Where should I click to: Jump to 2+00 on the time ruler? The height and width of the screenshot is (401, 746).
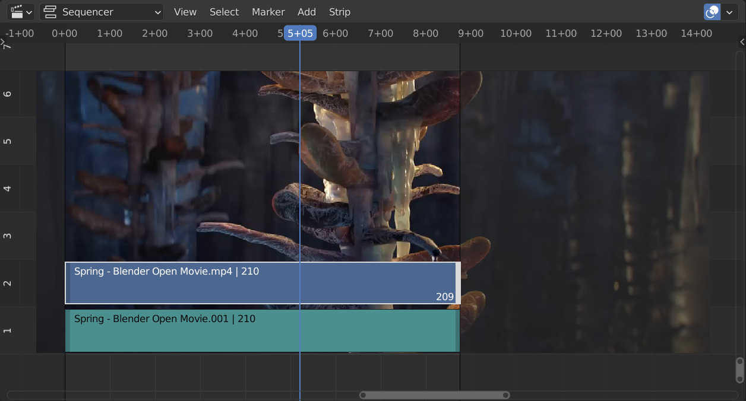click(155, 33)
